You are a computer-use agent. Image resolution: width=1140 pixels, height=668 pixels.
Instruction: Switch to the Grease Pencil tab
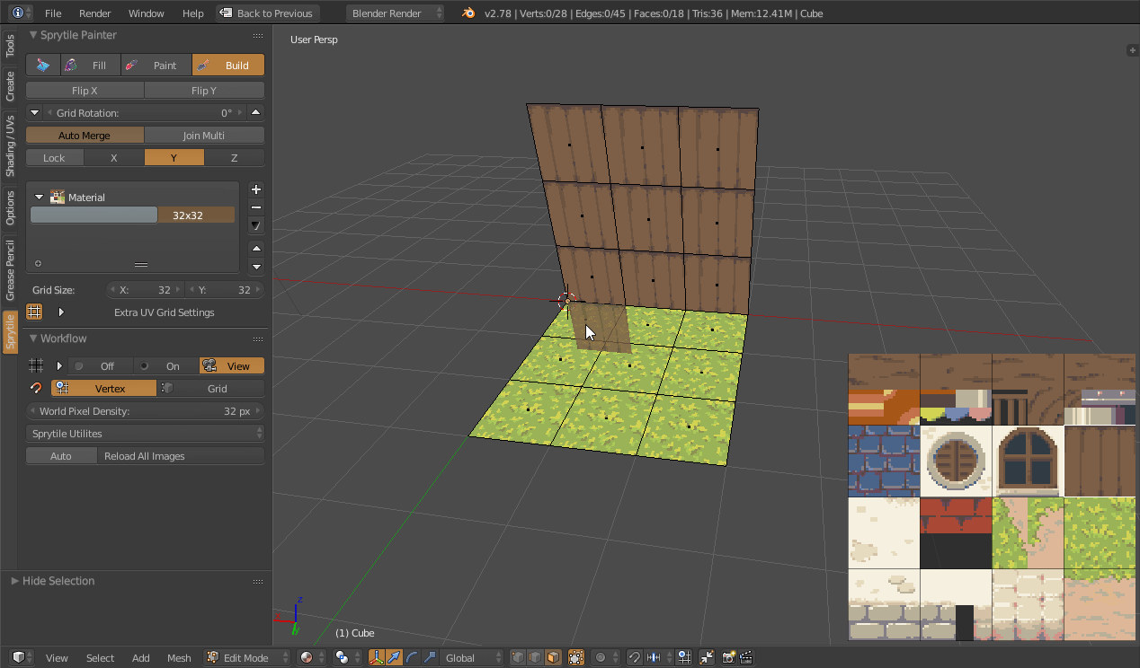(x=11, y=269)
